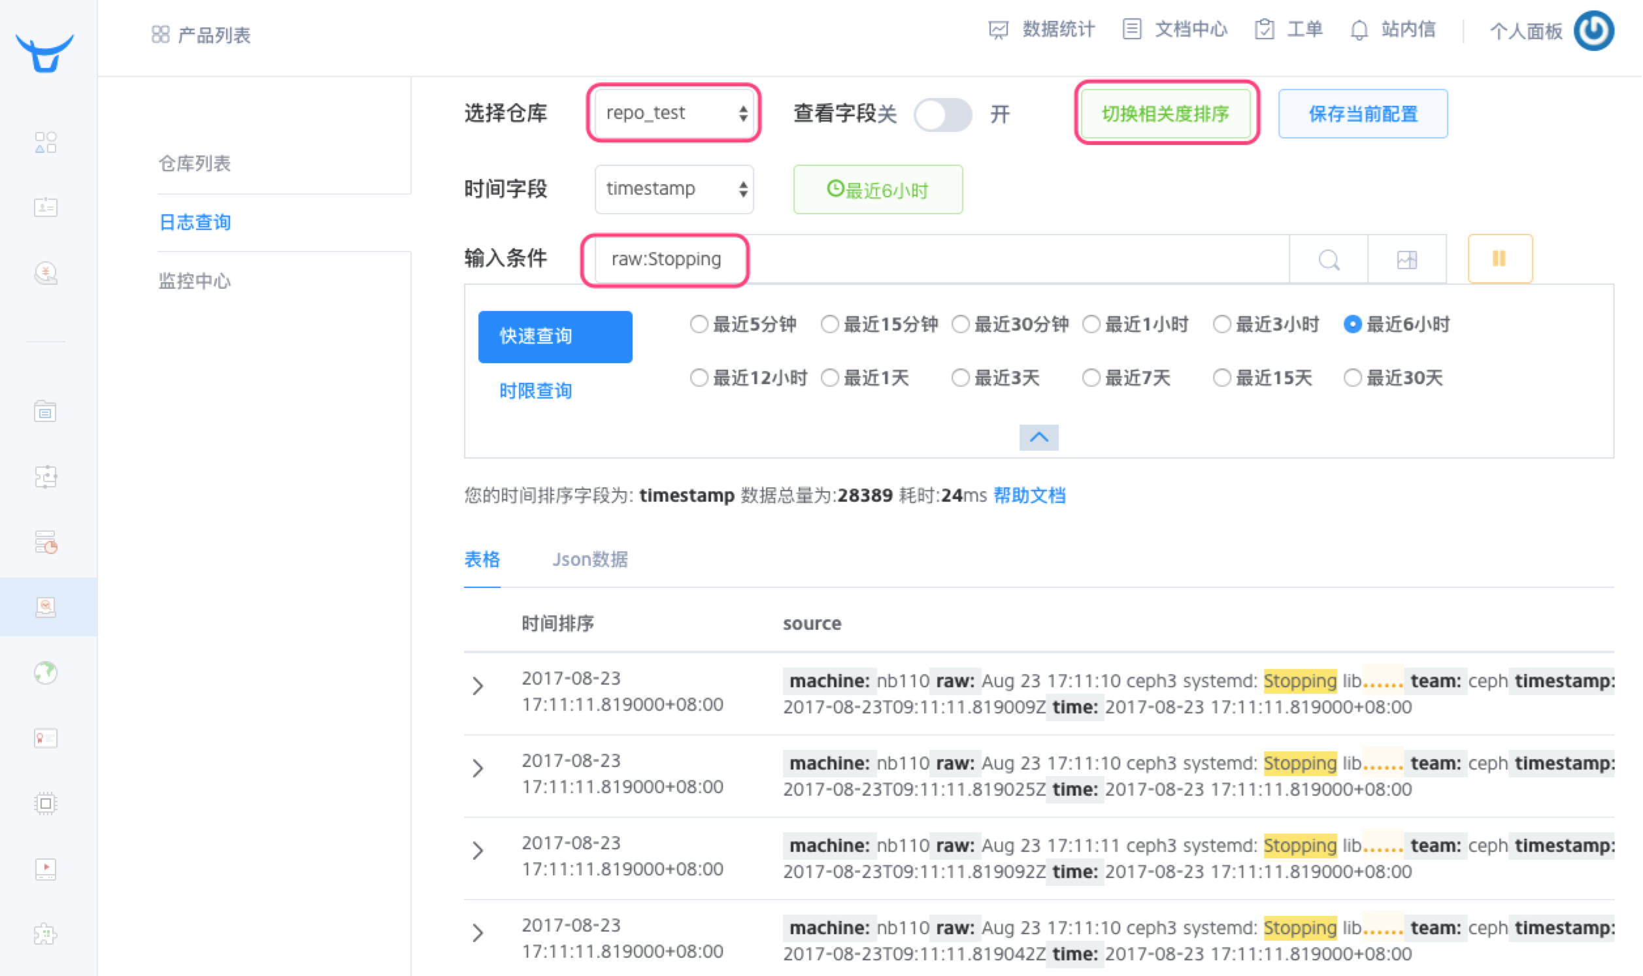Select the 时限查询 mode tab

tap(535, 391)
